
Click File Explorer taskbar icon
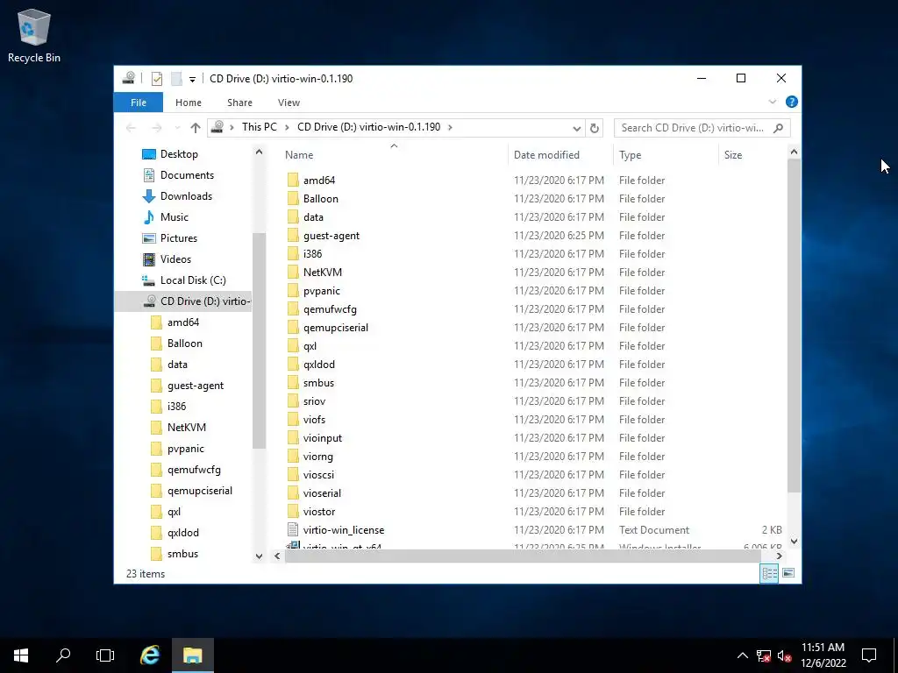tap(192, 655)
